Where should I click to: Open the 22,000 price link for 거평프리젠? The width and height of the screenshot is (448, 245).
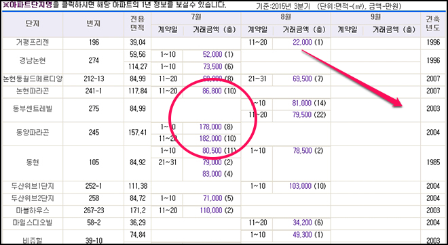(x=302, y=43)
